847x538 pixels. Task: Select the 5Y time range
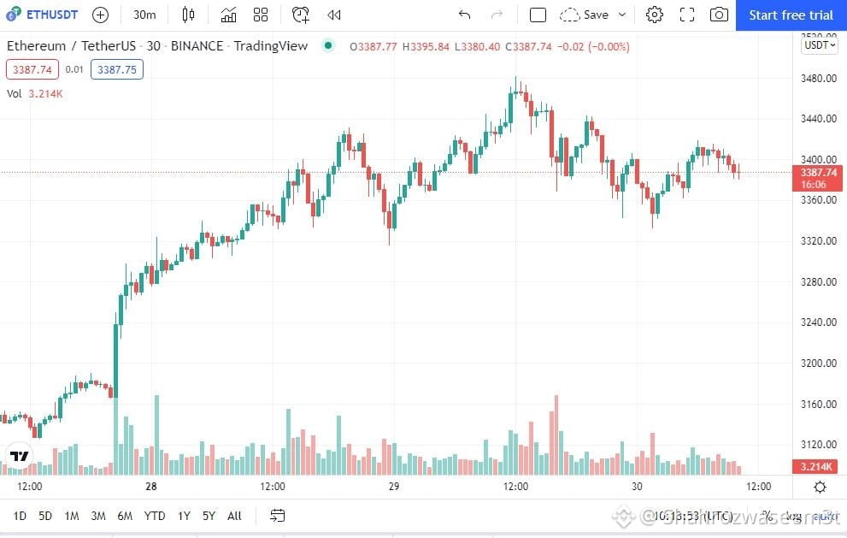point(209,516)
